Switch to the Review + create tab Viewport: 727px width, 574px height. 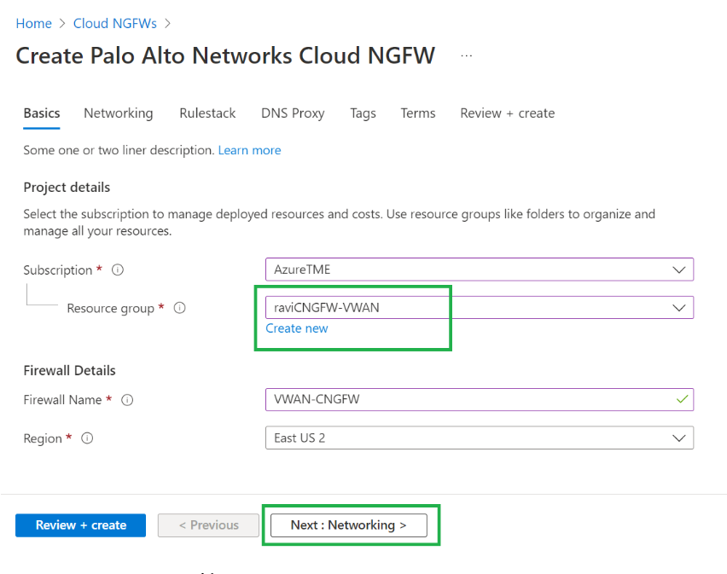pyautogui.click(x=507, y=113)
